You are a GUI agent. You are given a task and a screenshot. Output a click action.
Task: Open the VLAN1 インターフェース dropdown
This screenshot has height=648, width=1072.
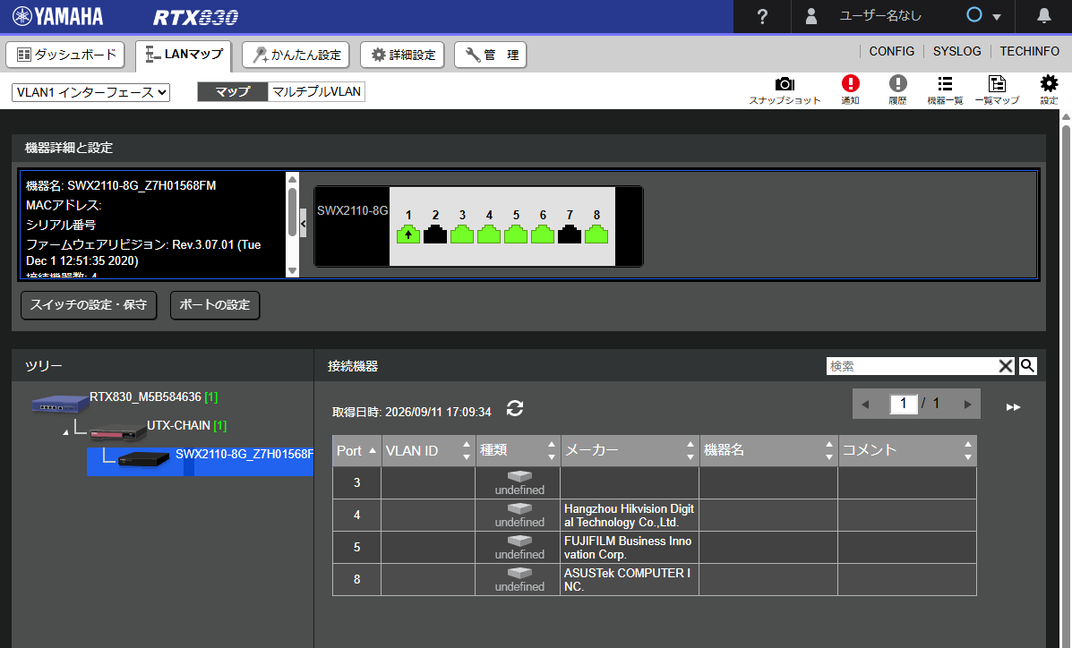pyautogui.click(x=91, y=92)
